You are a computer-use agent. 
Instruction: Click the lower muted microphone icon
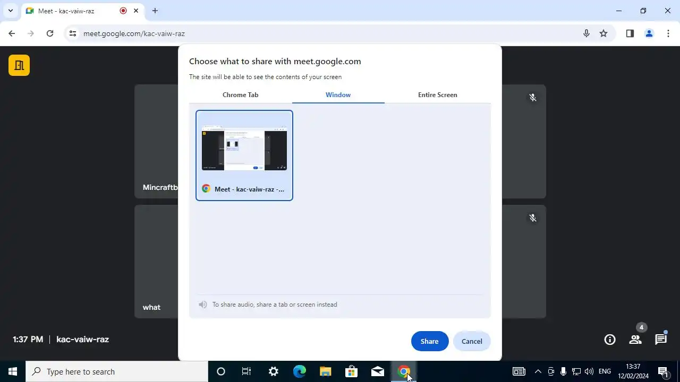533,218
